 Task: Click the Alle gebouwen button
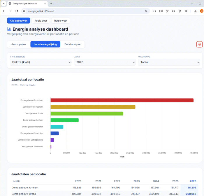[x=19, y=21]
